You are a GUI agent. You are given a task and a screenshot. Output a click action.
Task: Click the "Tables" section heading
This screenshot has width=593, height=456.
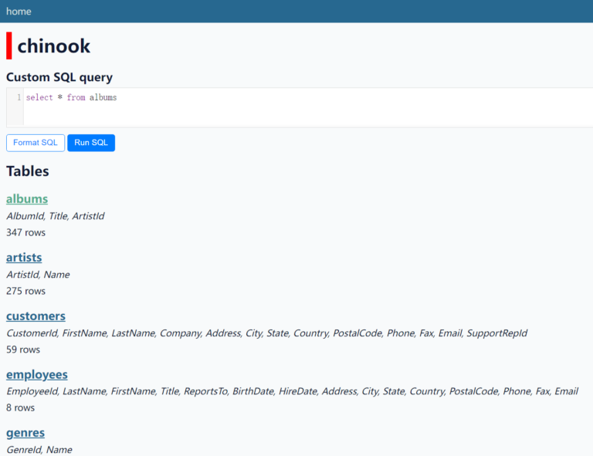pos(28,171)
